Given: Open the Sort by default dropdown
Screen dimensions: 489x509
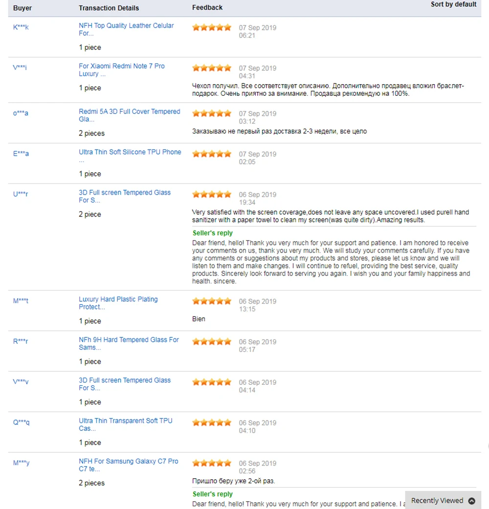Looking at the screenshot, I should [x=453, y=4].
